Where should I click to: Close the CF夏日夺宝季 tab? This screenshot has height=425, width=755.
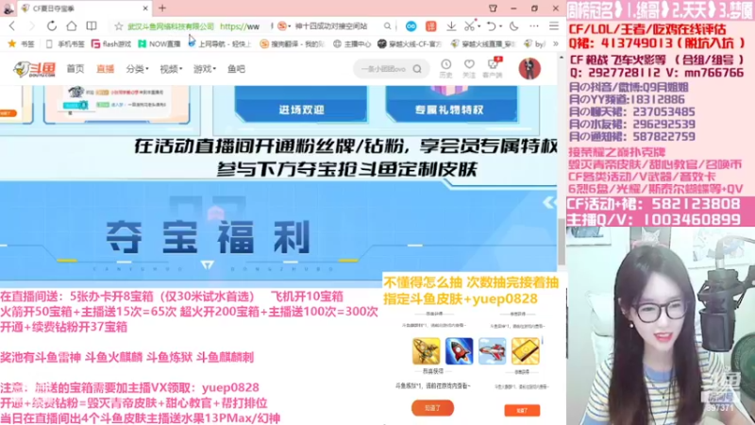tap(145, 8)
